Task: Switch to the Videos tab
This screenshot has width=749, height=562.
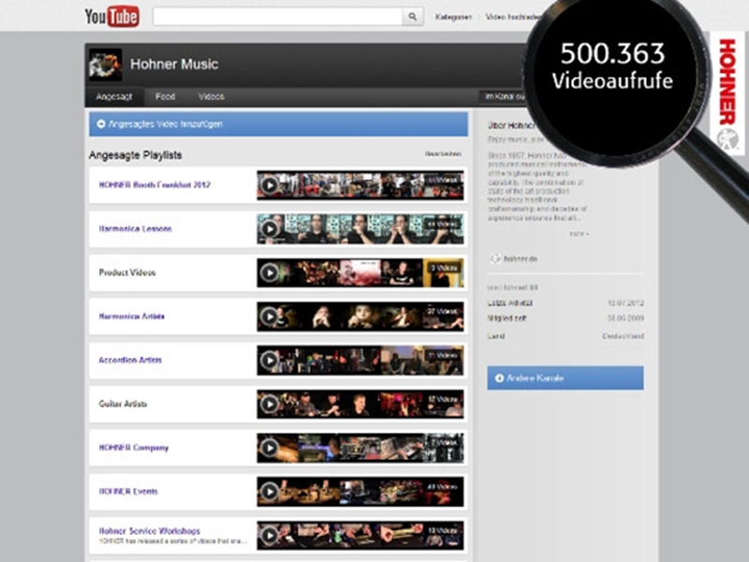Action: click(x=212, y=96)
